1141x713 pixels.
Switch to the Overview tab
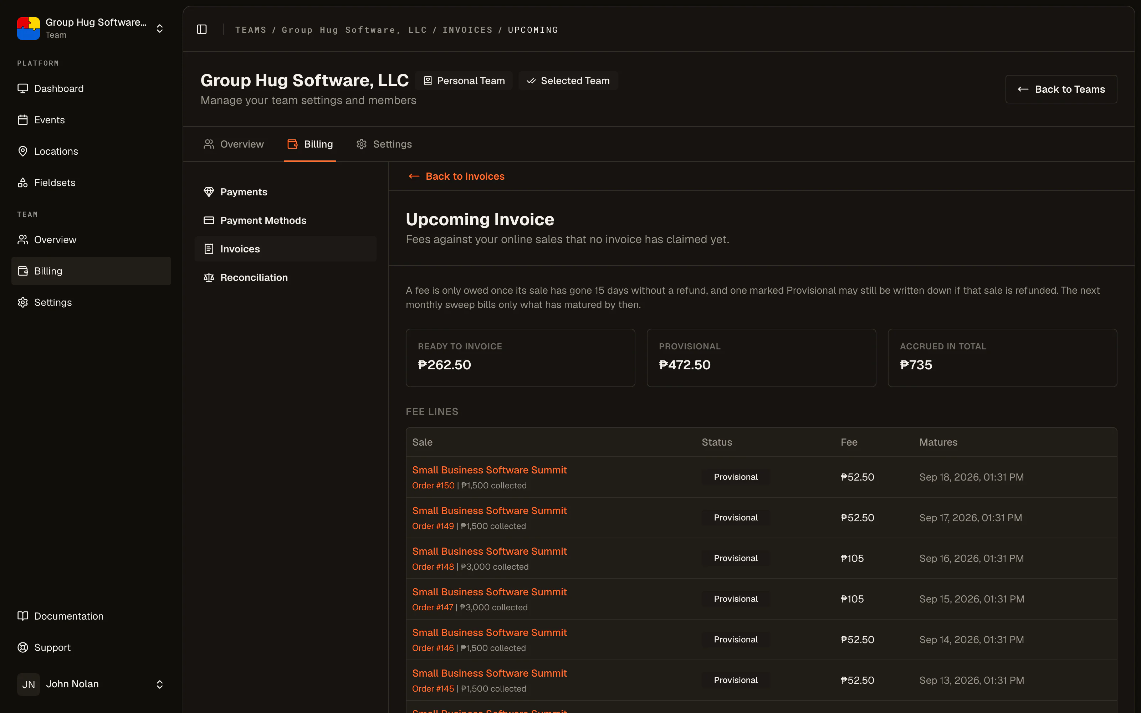234,144
